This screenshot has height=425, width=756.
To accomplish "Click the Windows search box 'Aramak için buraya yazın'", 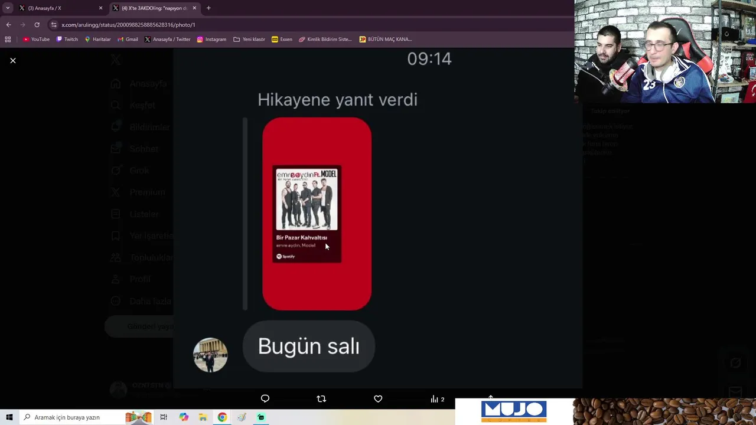I will click(x=86, y=417).
